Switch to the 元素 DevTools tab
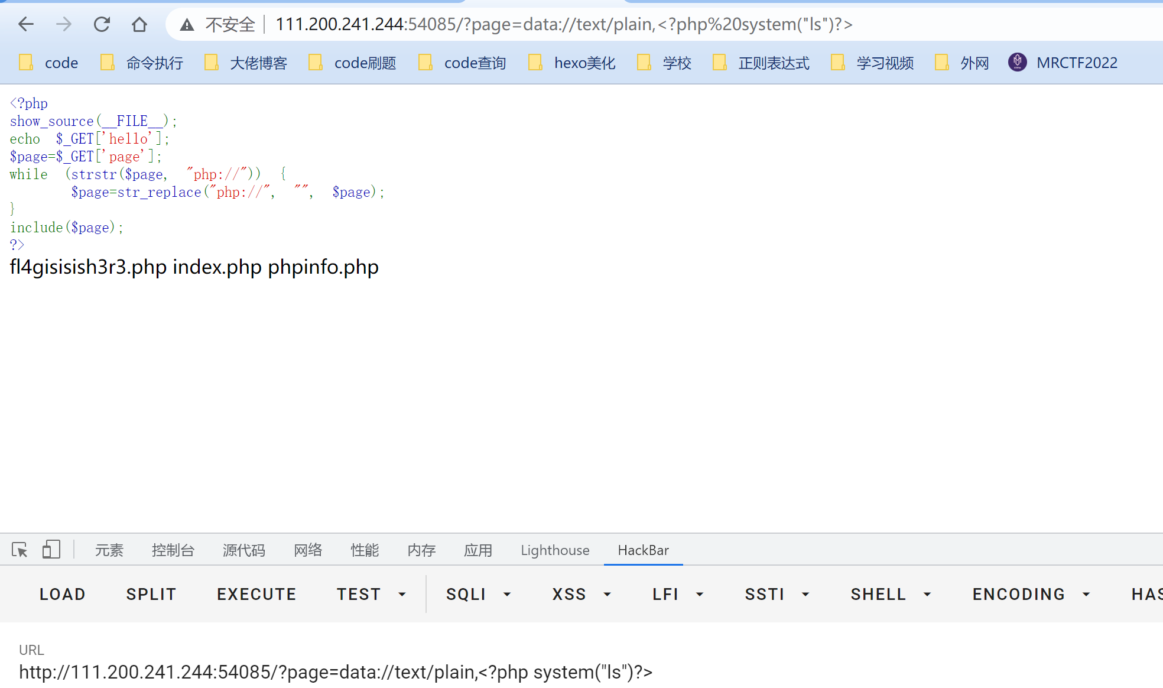This screenshot has height=688, width=1163. 109,550
